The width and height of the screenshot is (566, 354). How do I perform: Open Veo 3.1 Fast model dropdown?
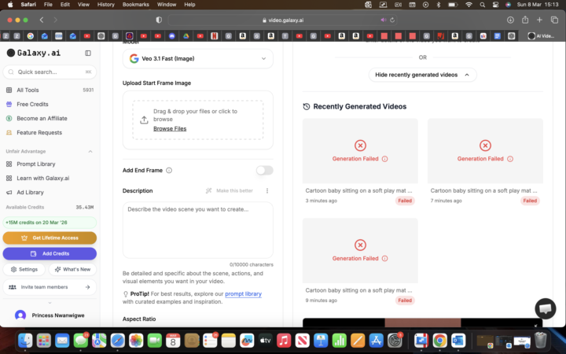click(198, 58)
